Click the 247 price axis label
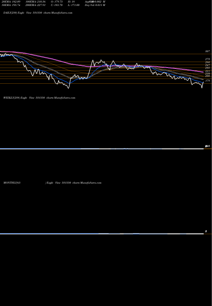This screenshot has width=212, height=306. [x=207, y=65]
